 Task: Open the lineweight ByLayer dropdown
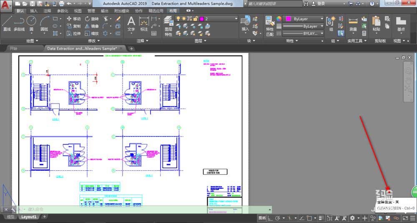click(x=304, y=26)
